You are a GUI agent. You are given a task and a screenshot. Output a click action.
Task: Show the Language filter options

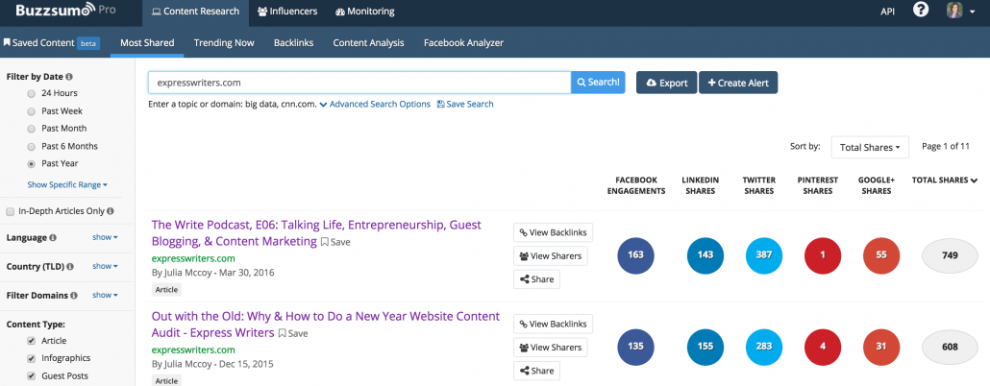point(105,237)
